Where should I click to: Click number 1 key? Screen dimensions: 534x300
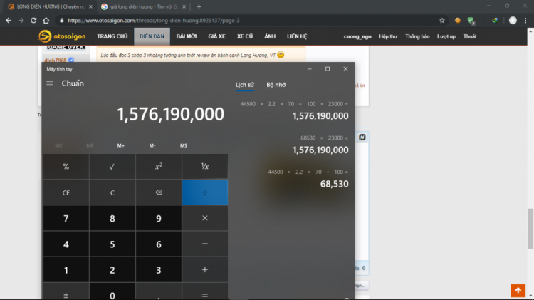[x=66, y=269]
